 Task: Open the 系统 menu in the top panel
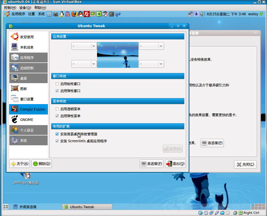point(41,14)
